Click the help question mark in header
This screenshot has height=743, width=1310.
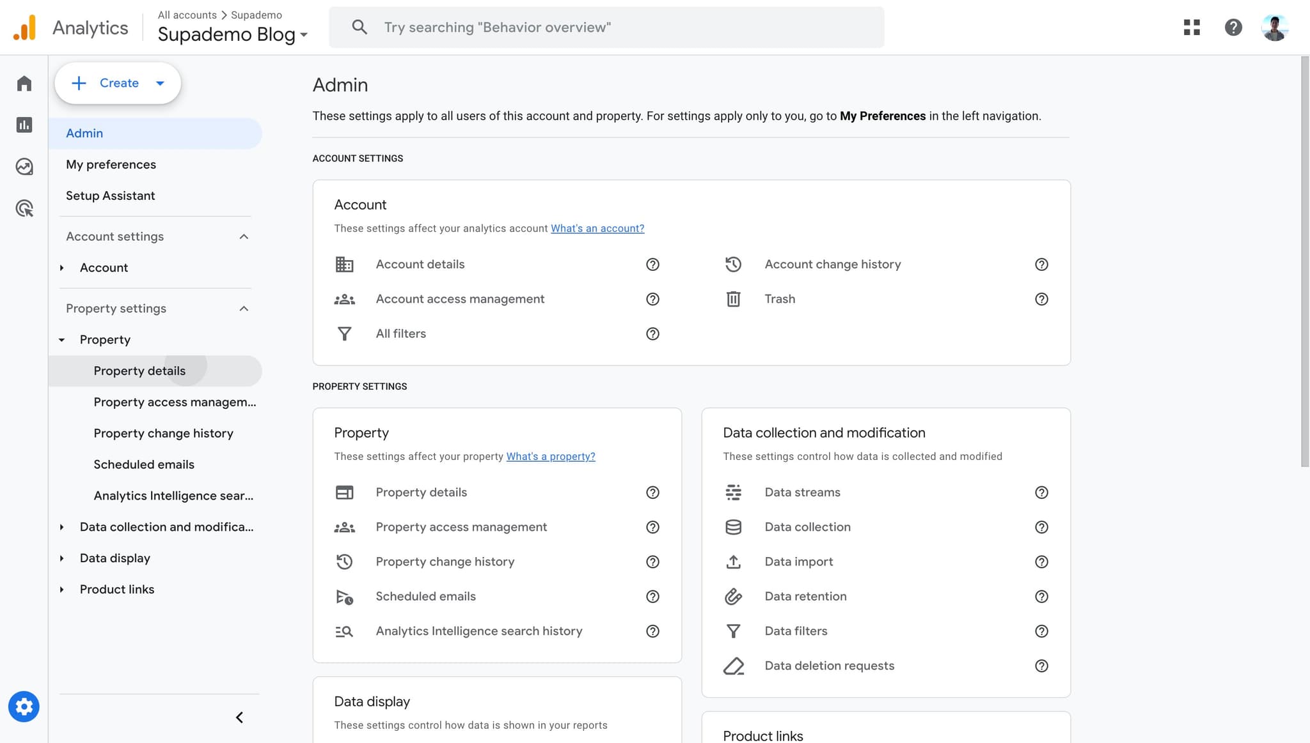point(1233,27)
